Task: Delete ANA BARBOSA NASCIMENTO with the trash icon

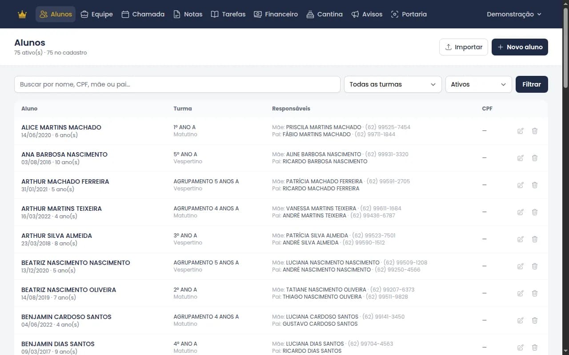Action: 535,158
